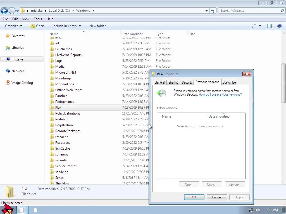Select the ModemLogs folder name

point(65,84)
